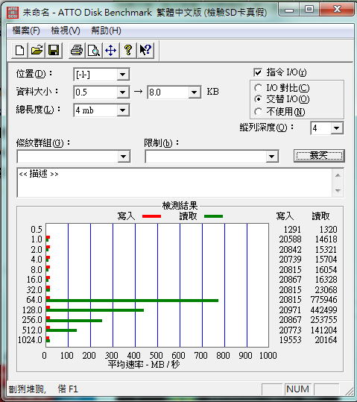Click the four-arrow move icon

(111, 50)
